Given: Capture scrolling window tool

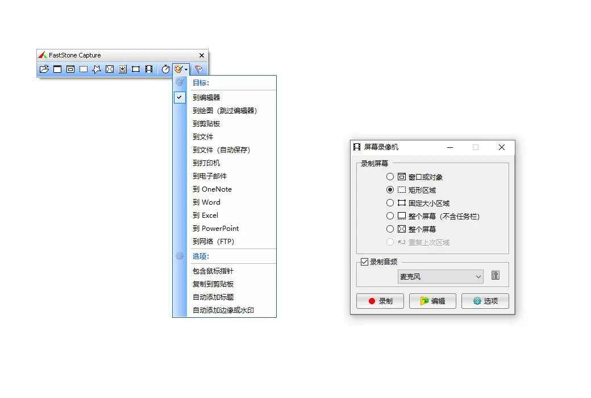Looking at the screenshot, I should click(x=123, y=69).
